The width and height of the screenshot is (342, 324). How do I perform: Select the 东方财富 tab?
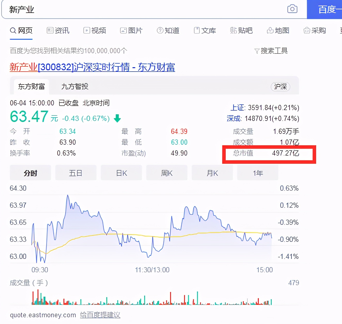click(x=31, y=87)
